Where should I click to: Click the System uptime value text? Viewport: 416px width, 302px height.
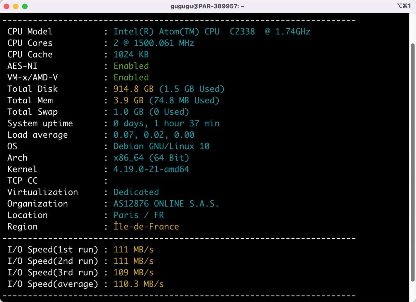pyautogui.click(x=166, y=123)
